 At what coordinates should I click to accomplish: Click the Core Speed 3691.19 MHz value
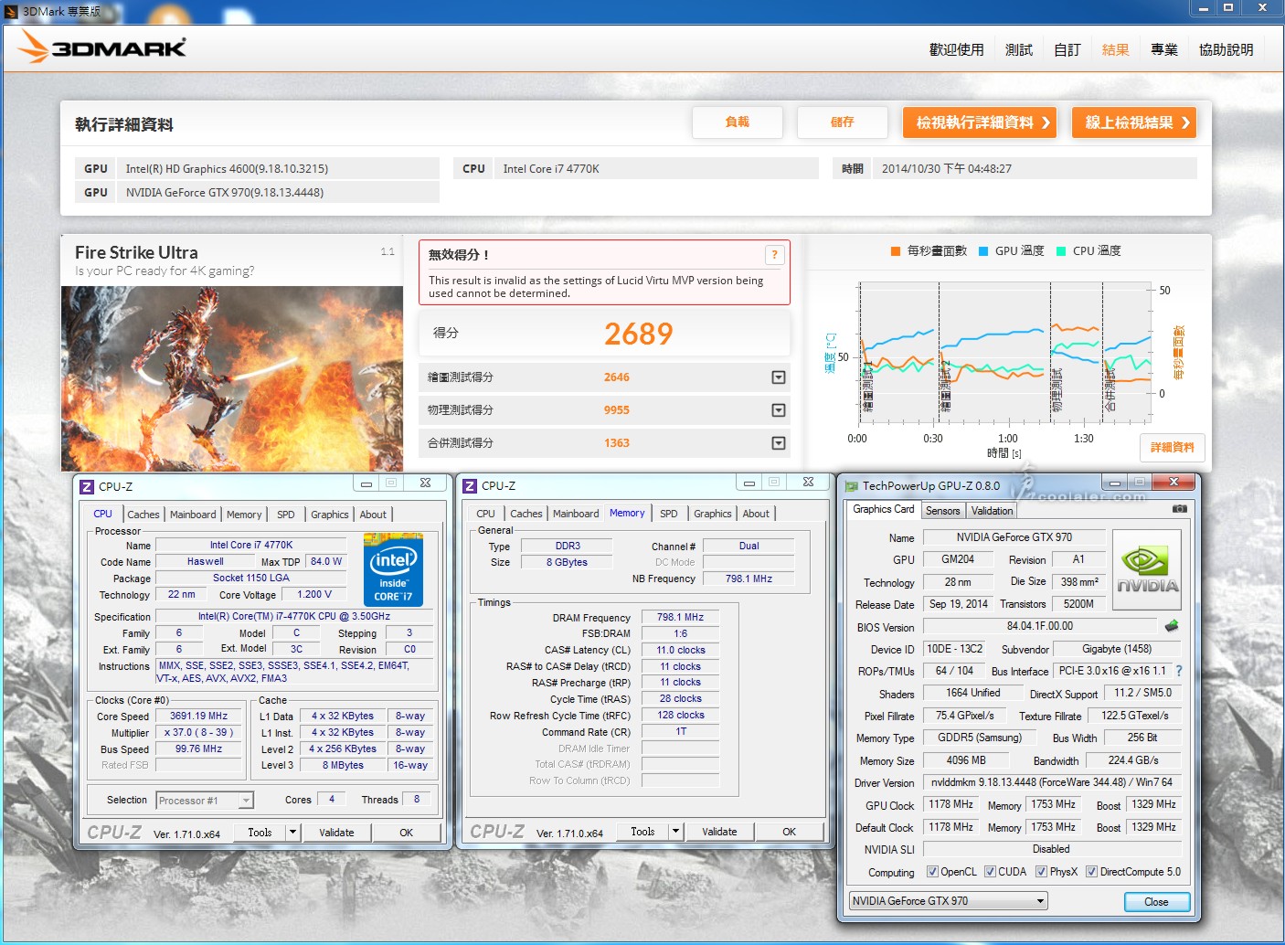coord(198,717)
